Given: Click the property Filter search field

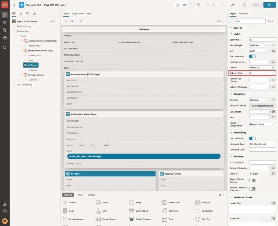Looking at the screenshot, I should click(x=248, y=21).
